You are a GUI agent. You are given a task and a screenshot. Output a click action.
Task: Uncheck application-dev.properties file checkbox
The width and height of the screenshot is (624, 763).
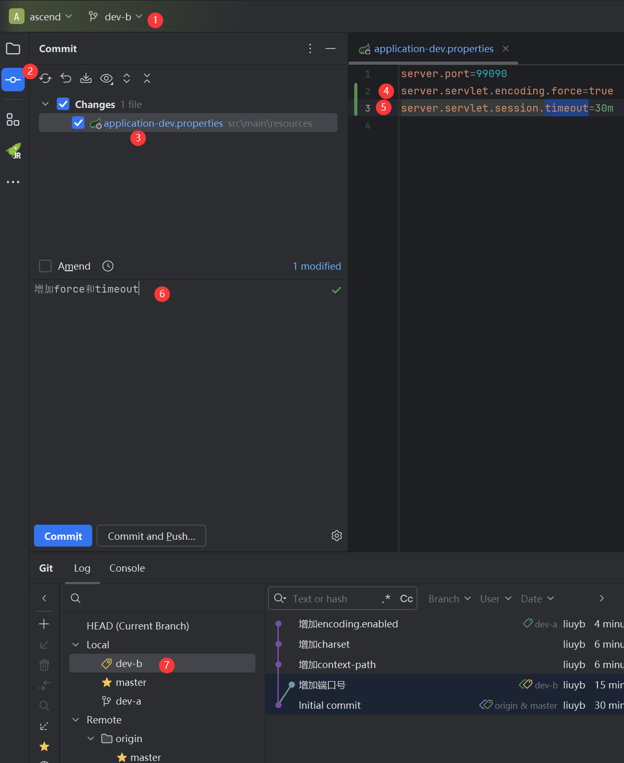[x=78, y=123]
